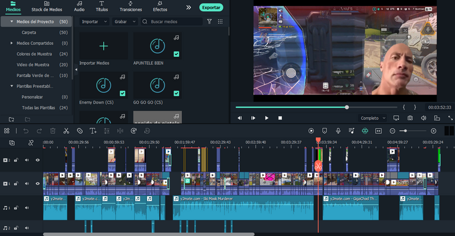Open the media filter icon
This screenshot has height=236, width=455.
(209, 21)
